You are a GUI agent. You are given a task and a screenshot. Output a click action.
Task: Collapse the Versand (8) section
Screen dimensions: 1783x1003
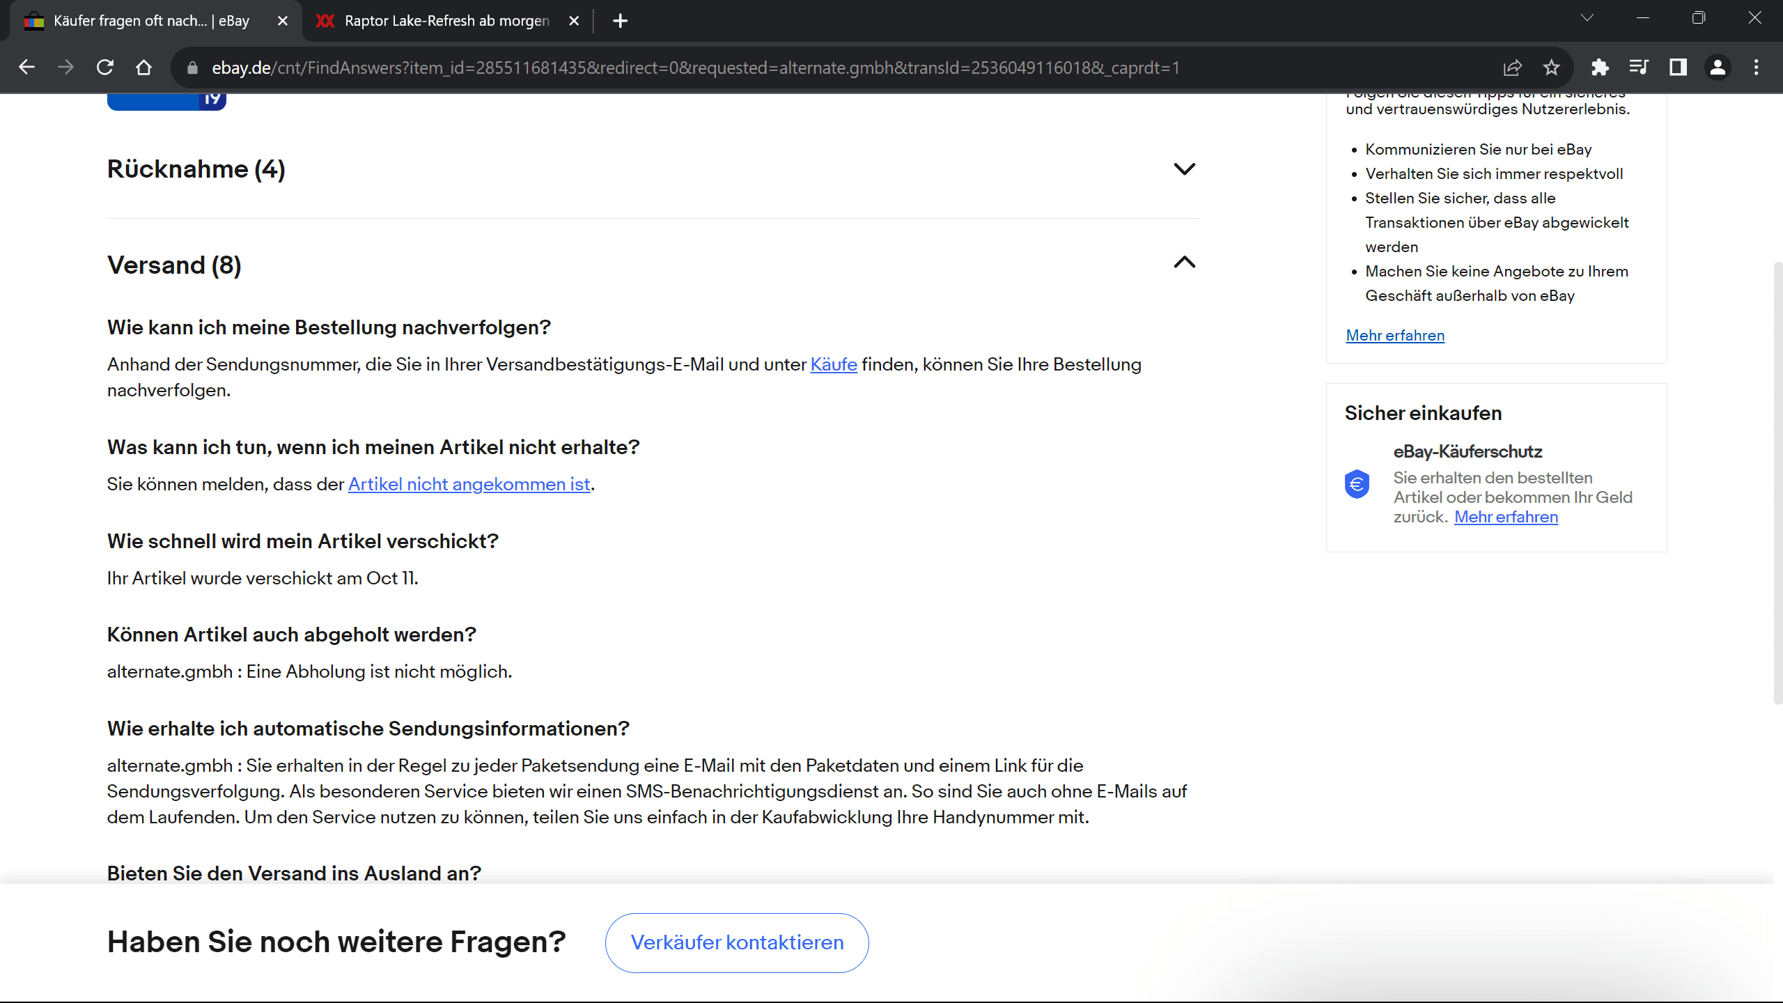click(1184, 263)
